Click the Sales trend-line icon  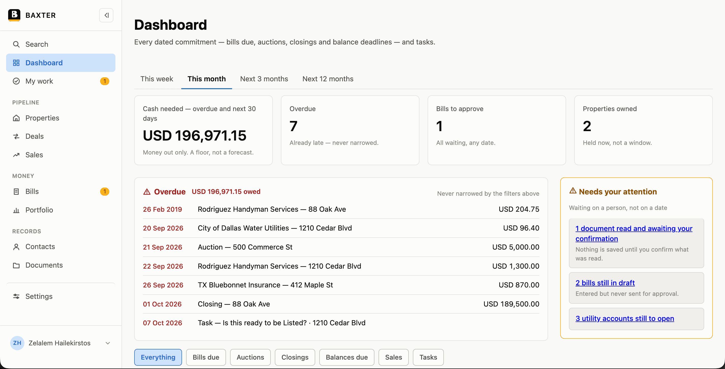point(16,155)
